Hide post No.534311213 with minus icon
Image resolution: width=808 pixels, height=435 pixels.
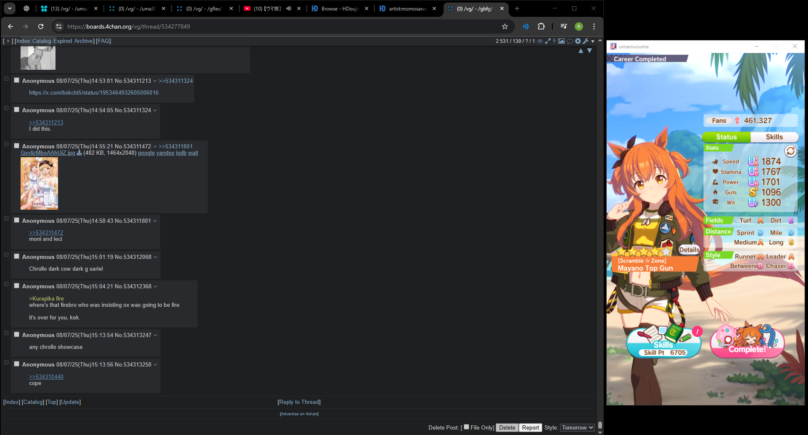click(6, 79)
